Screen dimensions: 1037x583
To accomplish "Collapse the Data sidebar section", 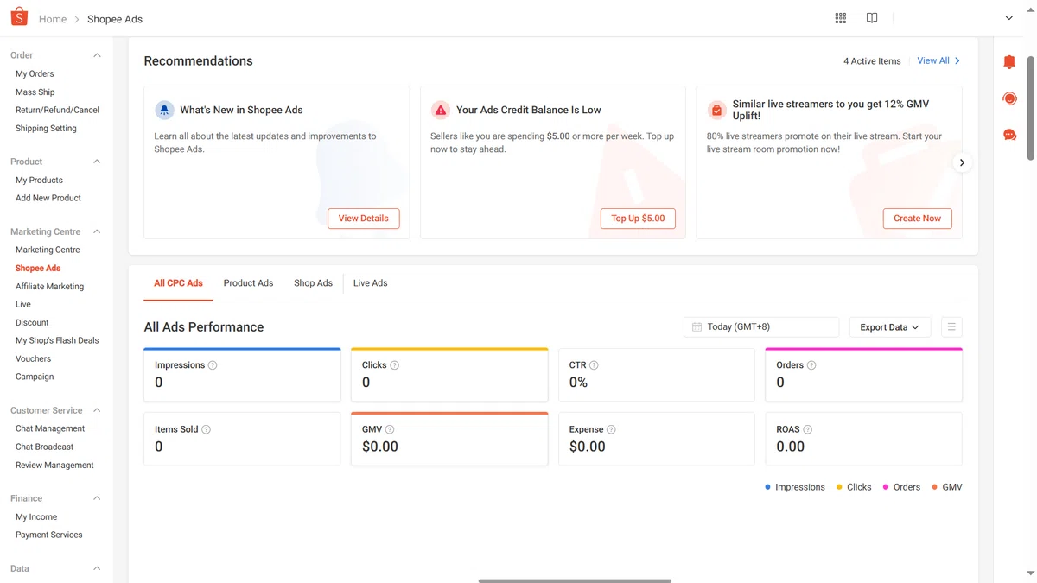I will [x=97, y=568].
